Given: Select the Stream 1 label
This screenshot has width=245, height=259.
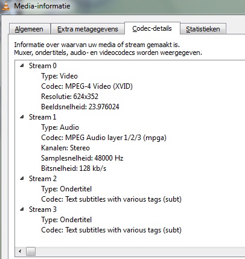Looking at the screenshot, I should [x=43, y=117].
